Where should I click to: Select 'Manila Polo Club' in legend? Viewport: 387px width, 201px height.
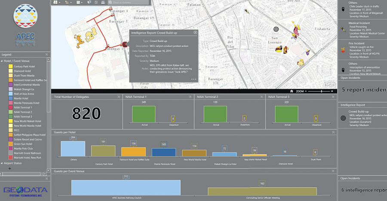point(23,149)
